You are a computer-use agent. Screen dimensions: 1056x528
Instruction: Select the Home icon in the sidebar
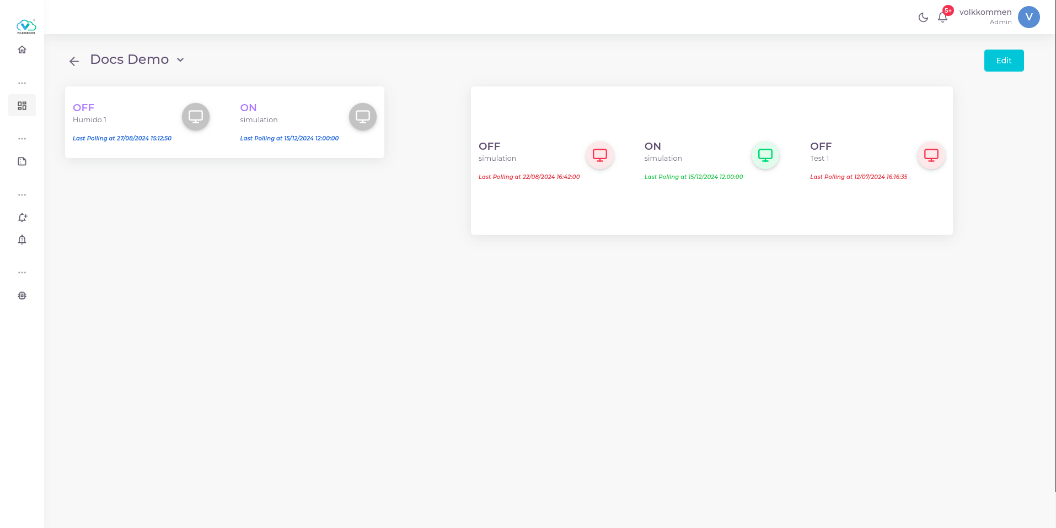pyautogui.click(x=22, y=50)
